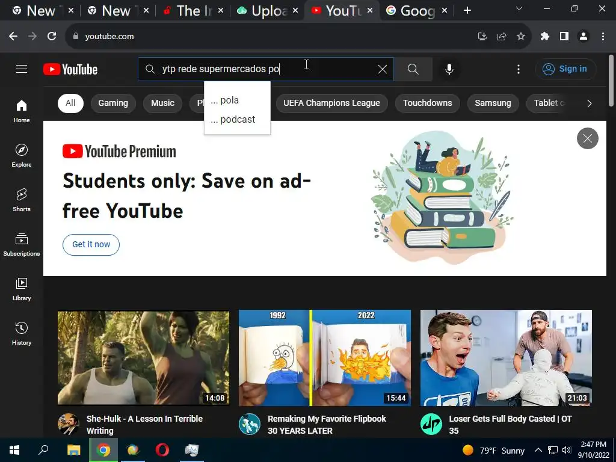This screenshot has height=462, width=616.
Task: Open Library in the sidebar
Action: click(22, 289)
